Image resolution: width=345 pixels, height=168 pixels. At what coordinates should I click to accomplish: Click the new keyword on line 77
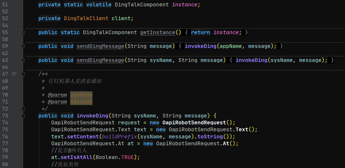click(x=148, y=143)
